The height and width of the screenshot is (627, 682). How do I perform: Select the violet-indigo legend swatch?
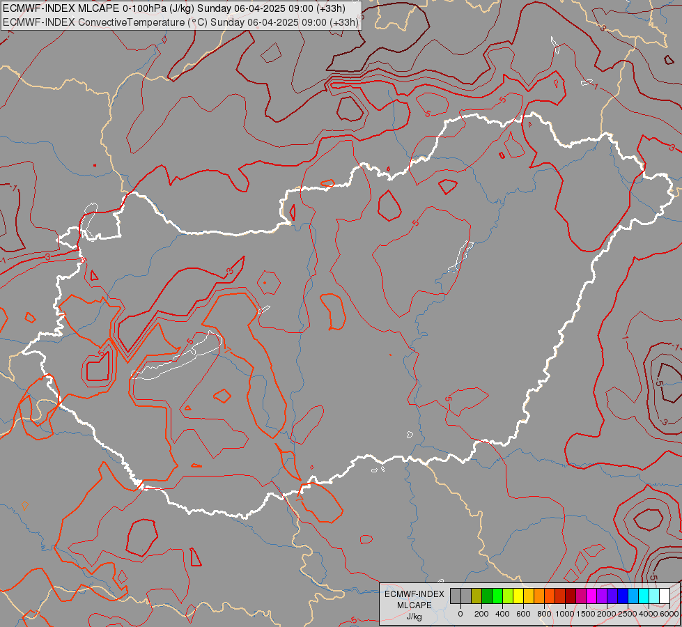613,596
